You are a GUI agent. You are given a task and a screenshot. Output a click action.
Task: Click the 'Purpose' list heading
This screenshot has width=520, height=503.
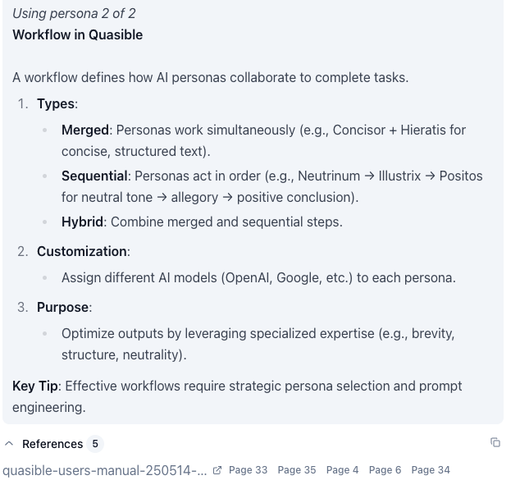tap(62, 307)
